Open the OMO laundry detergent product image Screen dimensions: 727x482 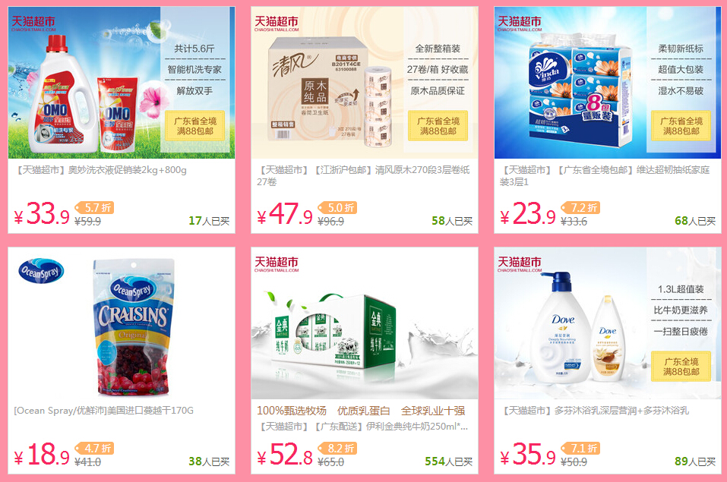[x=122, y=83]
